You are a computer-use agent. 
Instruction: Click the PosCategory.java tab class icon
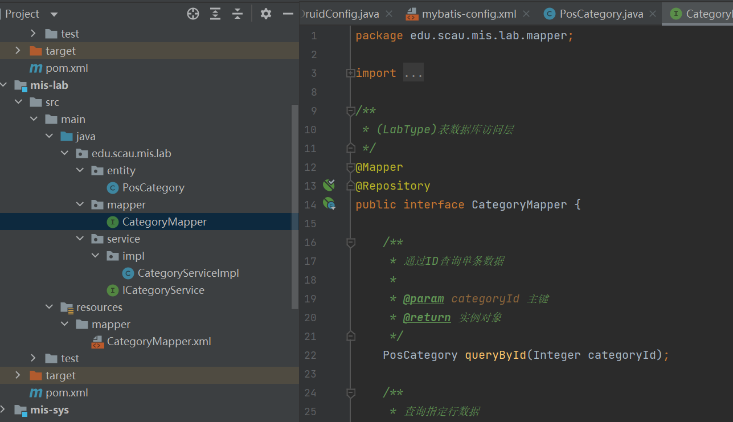550,14
